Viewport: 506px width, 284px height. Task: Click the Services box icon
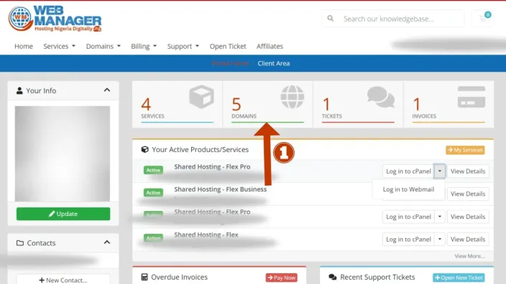click(x=201, y=97)
